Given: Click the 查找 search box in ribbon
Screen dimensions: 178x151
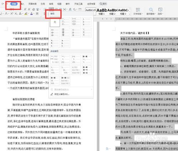Looking at the screenshot, I should (103, 4).
